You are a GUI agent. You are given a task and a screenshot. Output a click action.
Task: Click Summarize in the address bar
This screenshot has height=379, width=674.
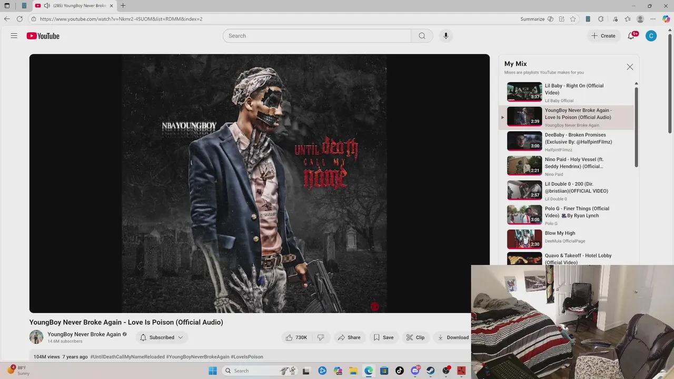tap(537, 19)
